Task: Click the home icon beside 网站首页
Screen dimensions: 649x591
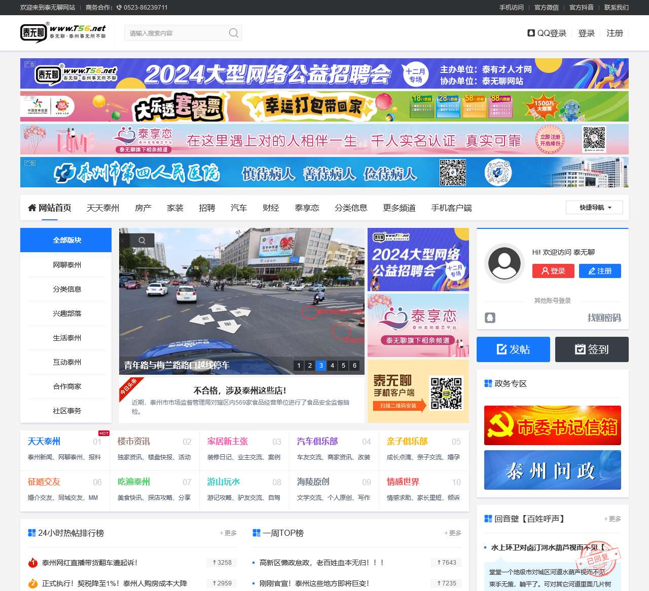Action: pos(32,208)
